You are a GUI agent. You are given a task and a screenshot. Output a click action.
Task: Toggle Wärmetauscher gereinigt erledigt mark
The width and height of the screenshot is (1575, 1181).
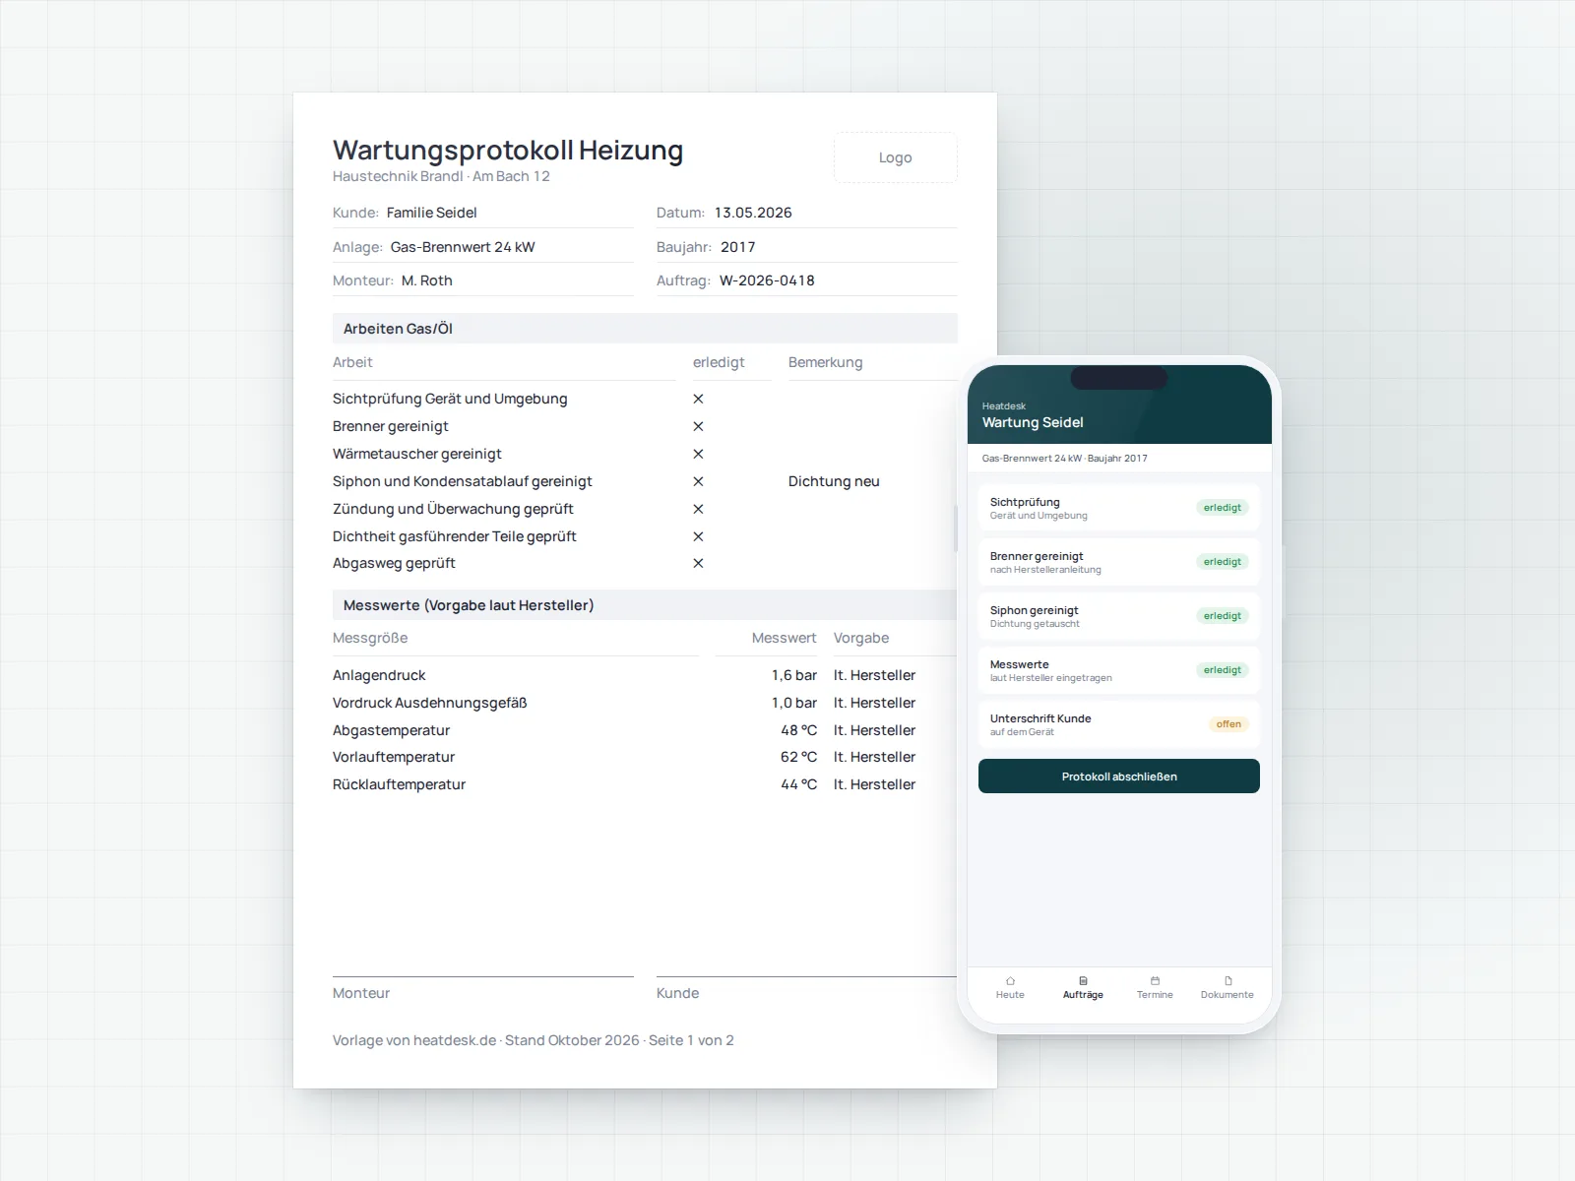(x=698, y=454)
